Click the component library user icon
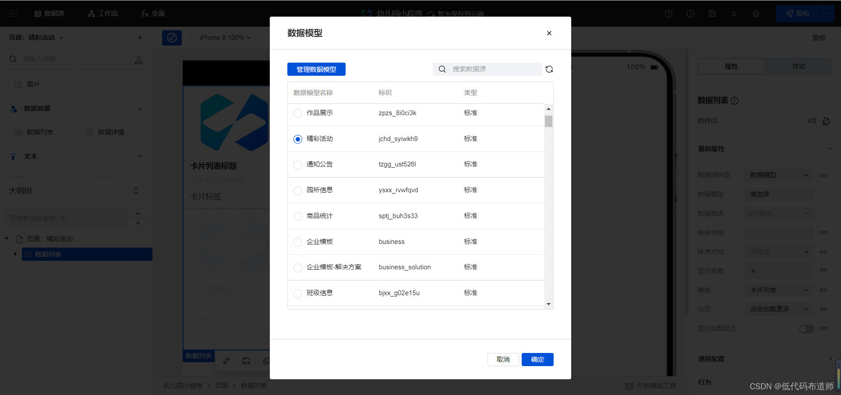 point(139,60)
